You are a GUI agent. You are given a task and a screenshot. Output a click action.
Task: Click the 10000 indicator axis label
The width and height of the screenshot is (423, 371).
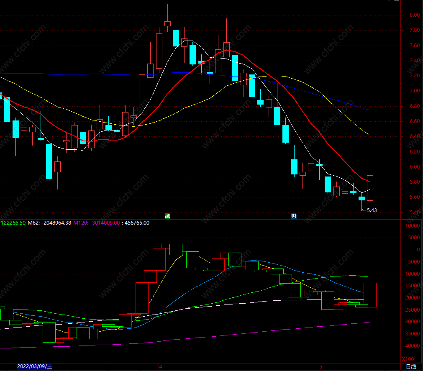(x=413, y=226)
